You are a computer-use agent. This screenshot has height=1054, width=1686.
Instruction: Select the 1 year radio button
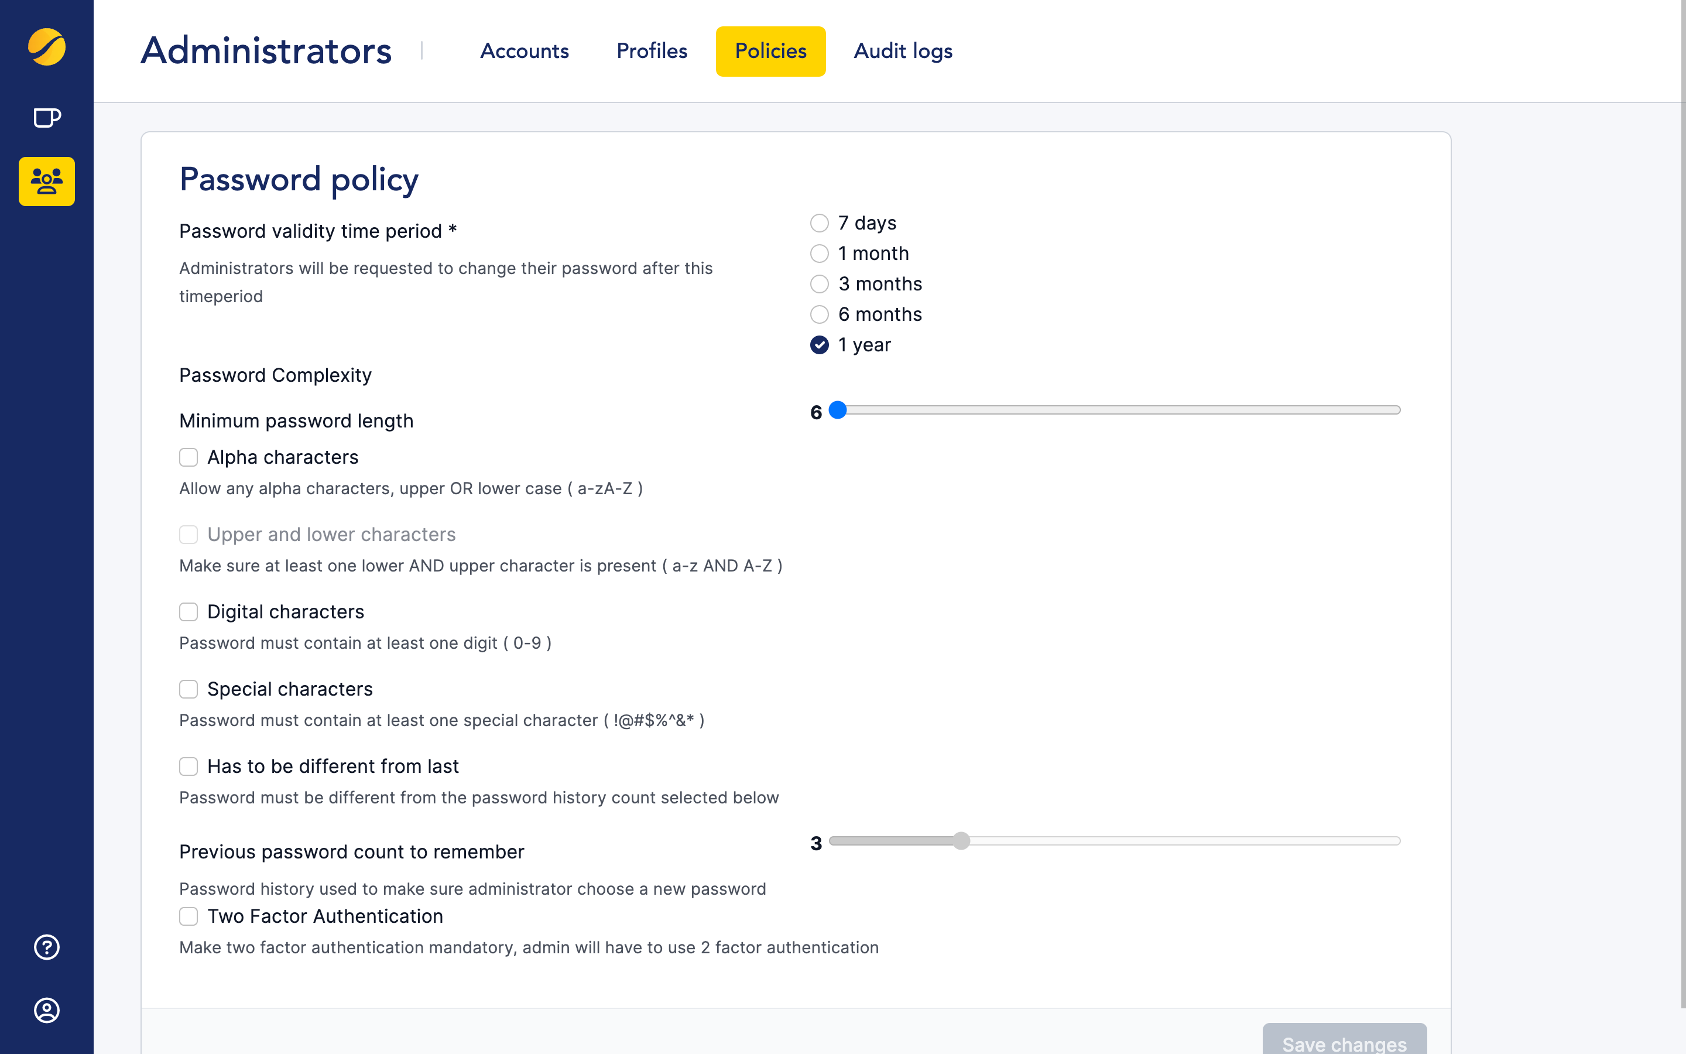point(820,345)
